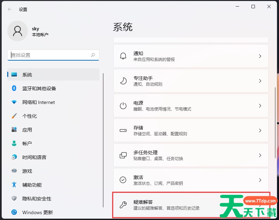
Task: Click 帐户 label in the sidebar
Action: point(27,144)
